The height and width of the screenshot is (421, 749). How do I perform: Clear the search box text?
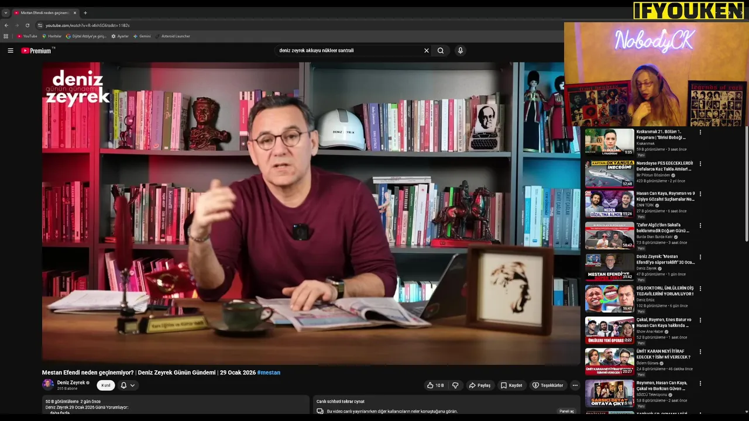427,51
